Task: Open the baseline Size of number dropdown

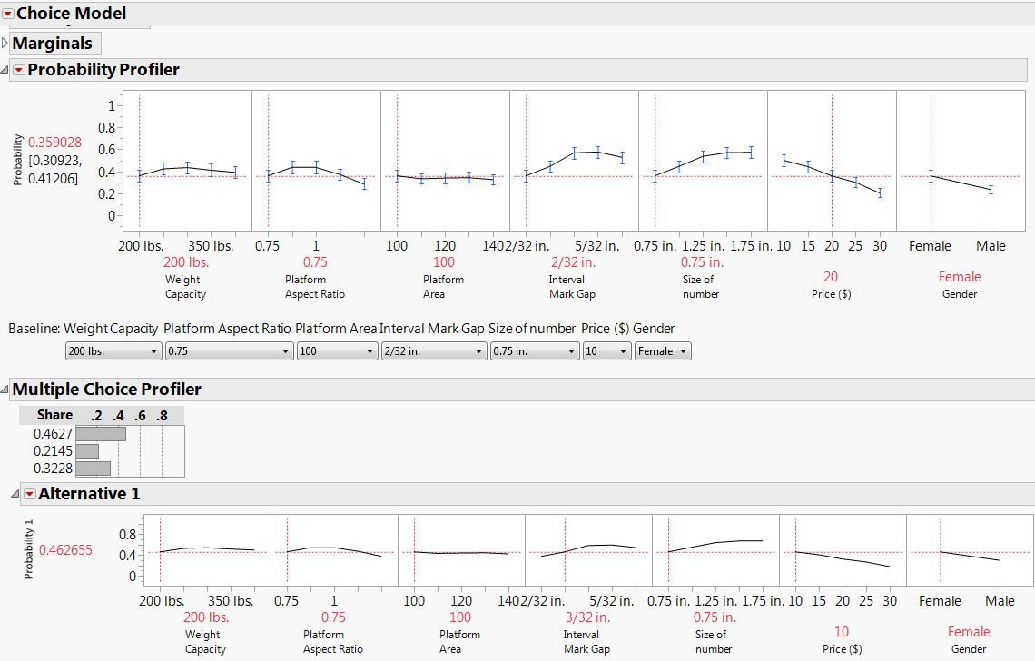Action: (535, 351)
